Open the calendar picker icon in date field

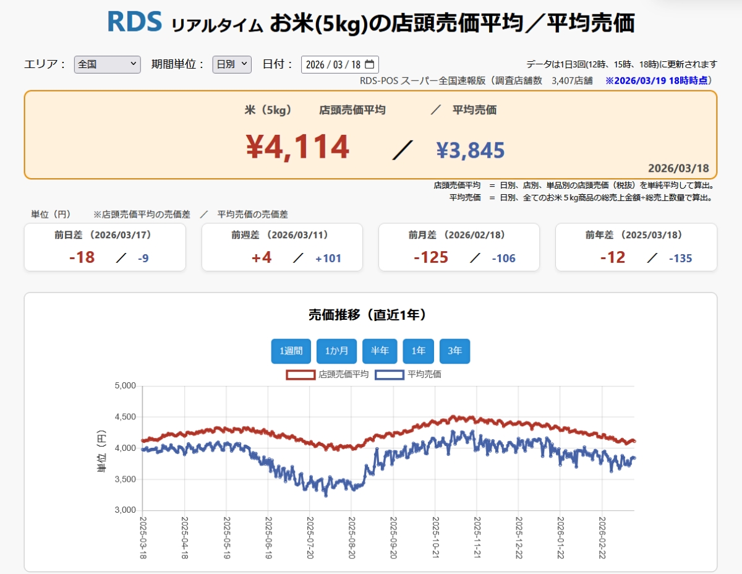[370, 64]
